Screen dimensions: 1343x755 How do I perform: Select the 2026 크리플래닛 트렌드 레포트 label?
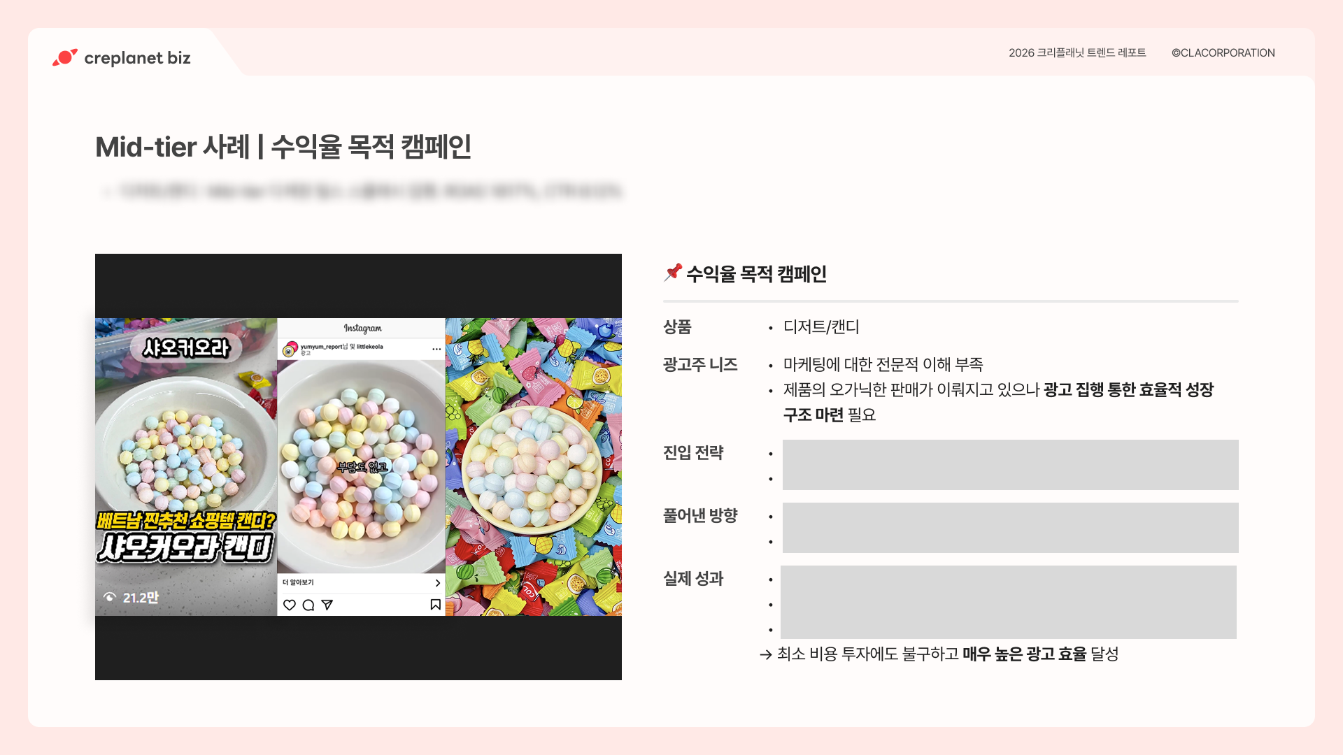point(1077,53)
